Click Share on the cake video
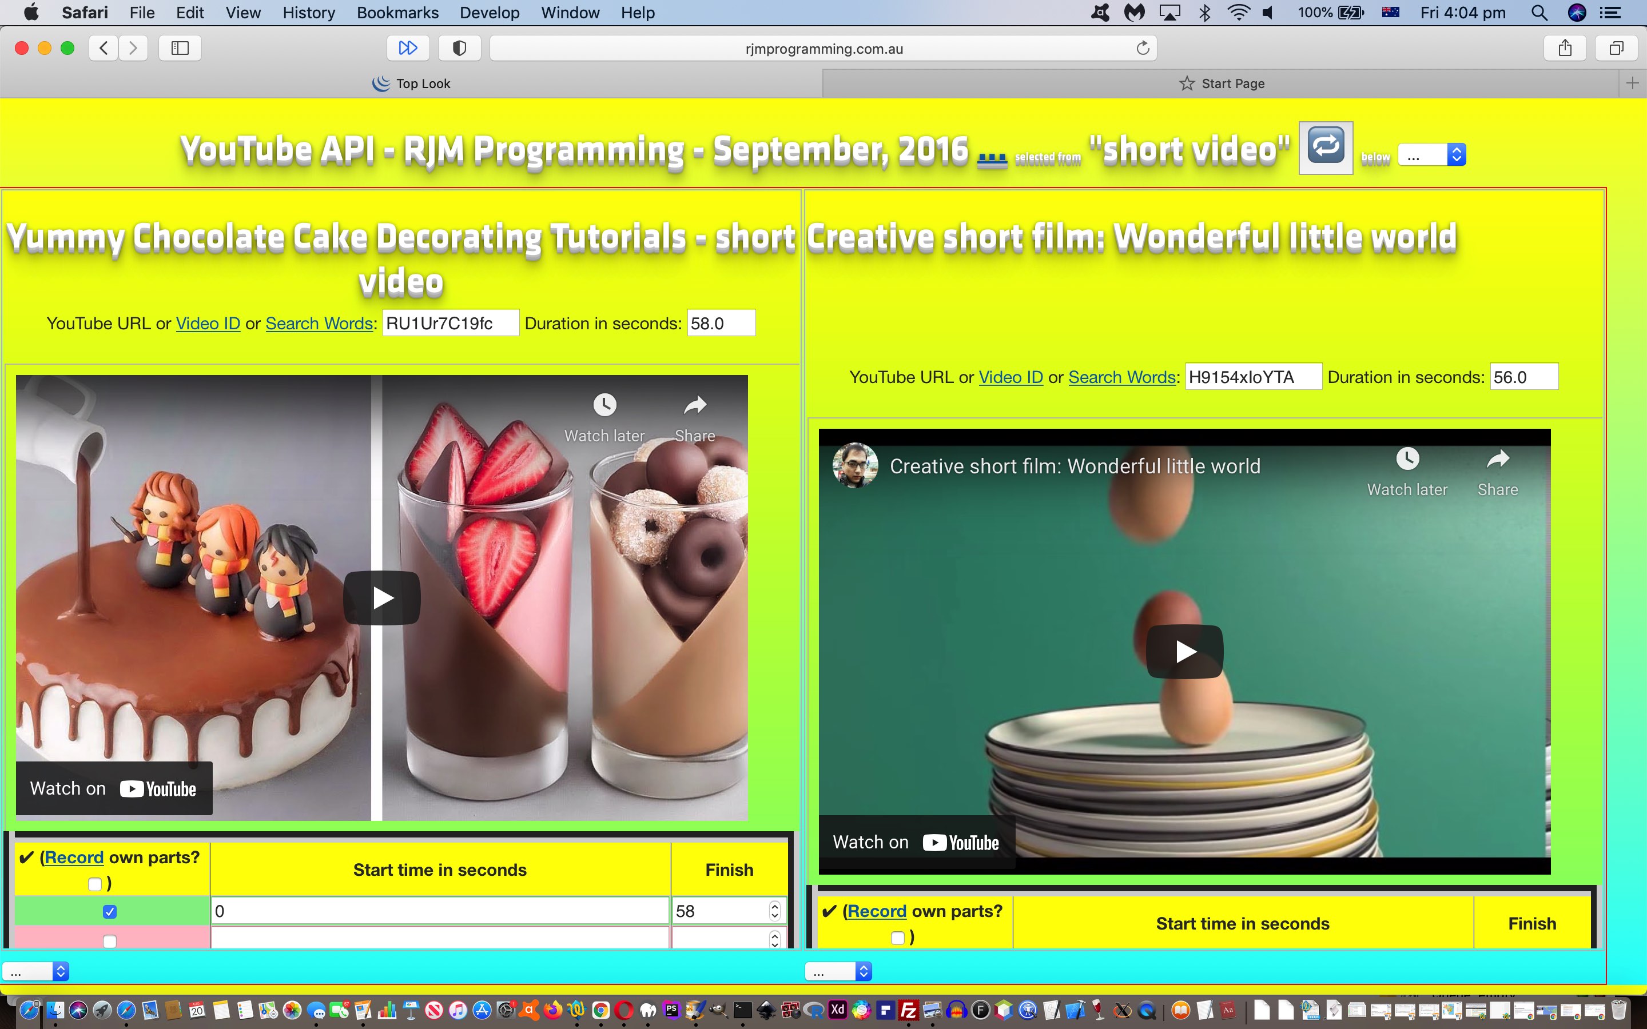Screen dimensions: 1647x1029 (695, 418)
